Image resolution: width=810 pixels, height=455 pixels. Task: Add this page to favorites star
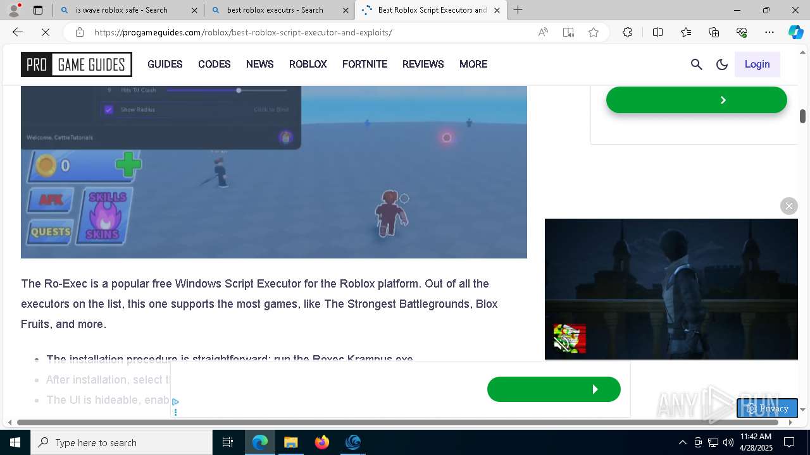(594, 32)
